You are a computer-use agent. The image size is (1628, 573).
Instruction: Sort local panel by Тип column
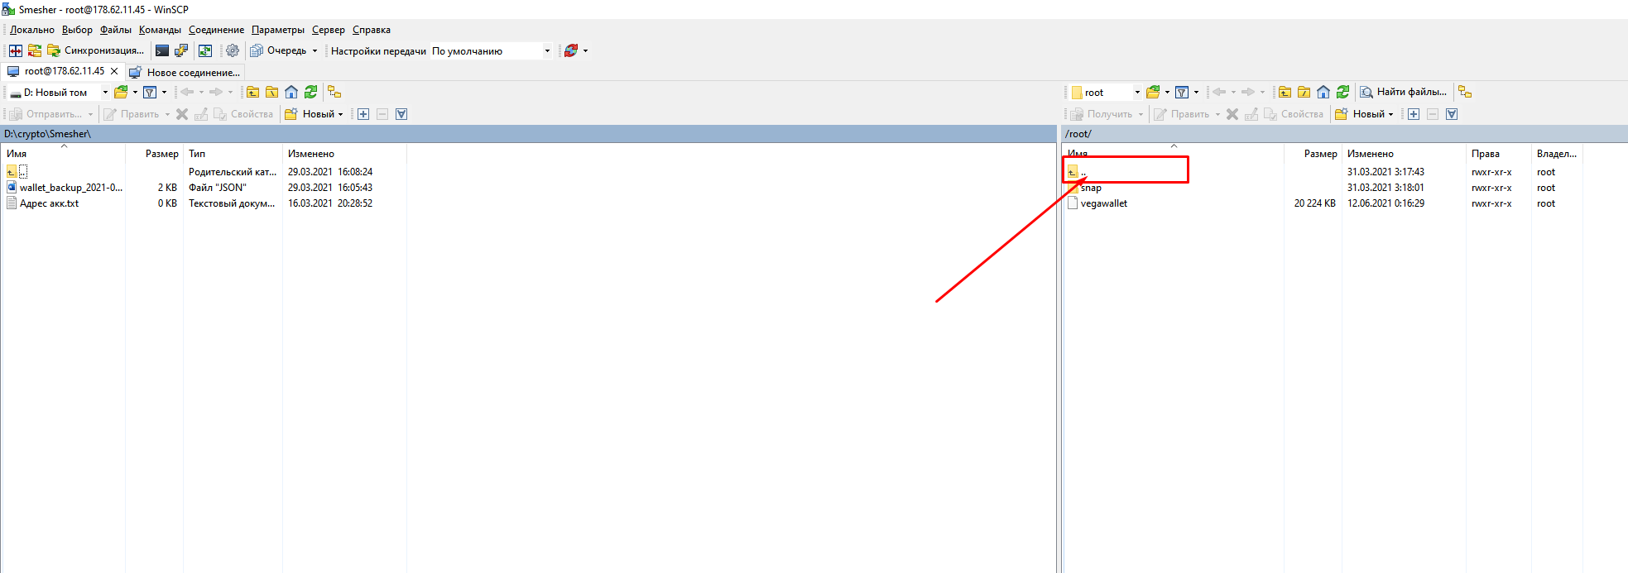click(233, 154)
